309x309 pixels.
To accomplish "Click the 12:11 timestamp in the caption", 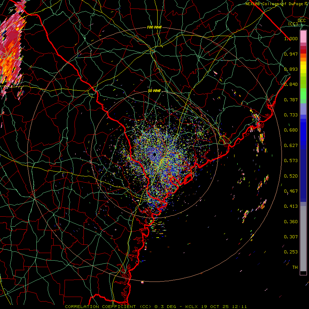I will click(x=239, y=307).
